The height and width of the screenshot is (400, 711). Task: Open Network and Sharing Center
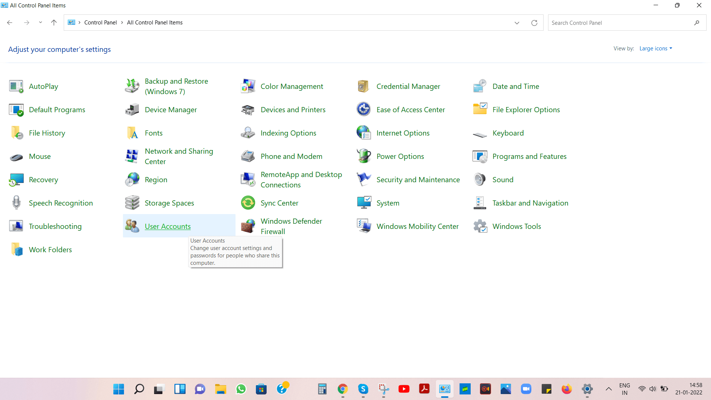(x=178, y=156)
